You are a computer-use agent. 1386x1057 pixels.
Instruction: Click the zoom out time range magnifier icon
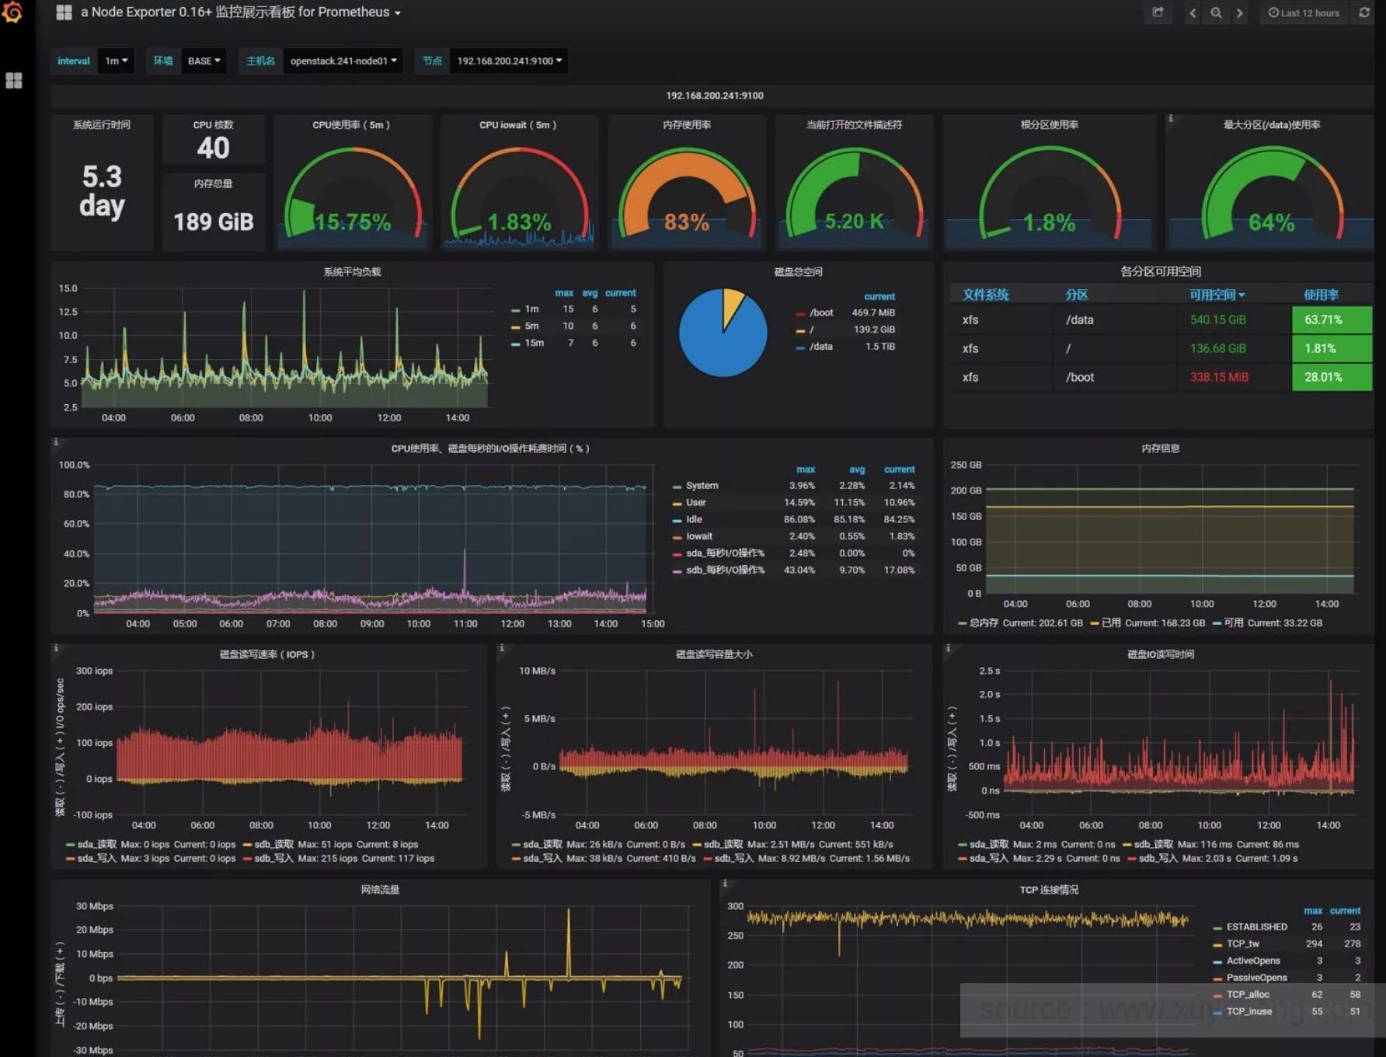(1216, 12)
